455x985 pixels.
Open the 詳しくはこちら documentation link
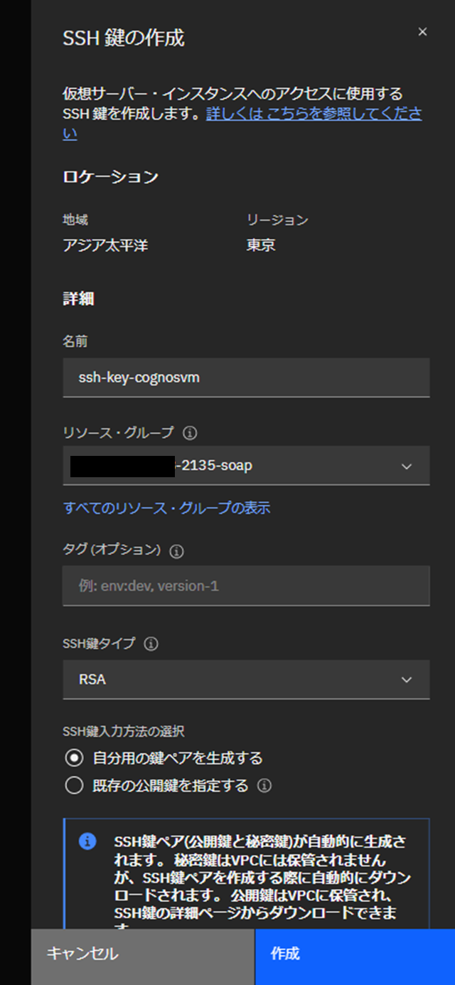[306, 114]
